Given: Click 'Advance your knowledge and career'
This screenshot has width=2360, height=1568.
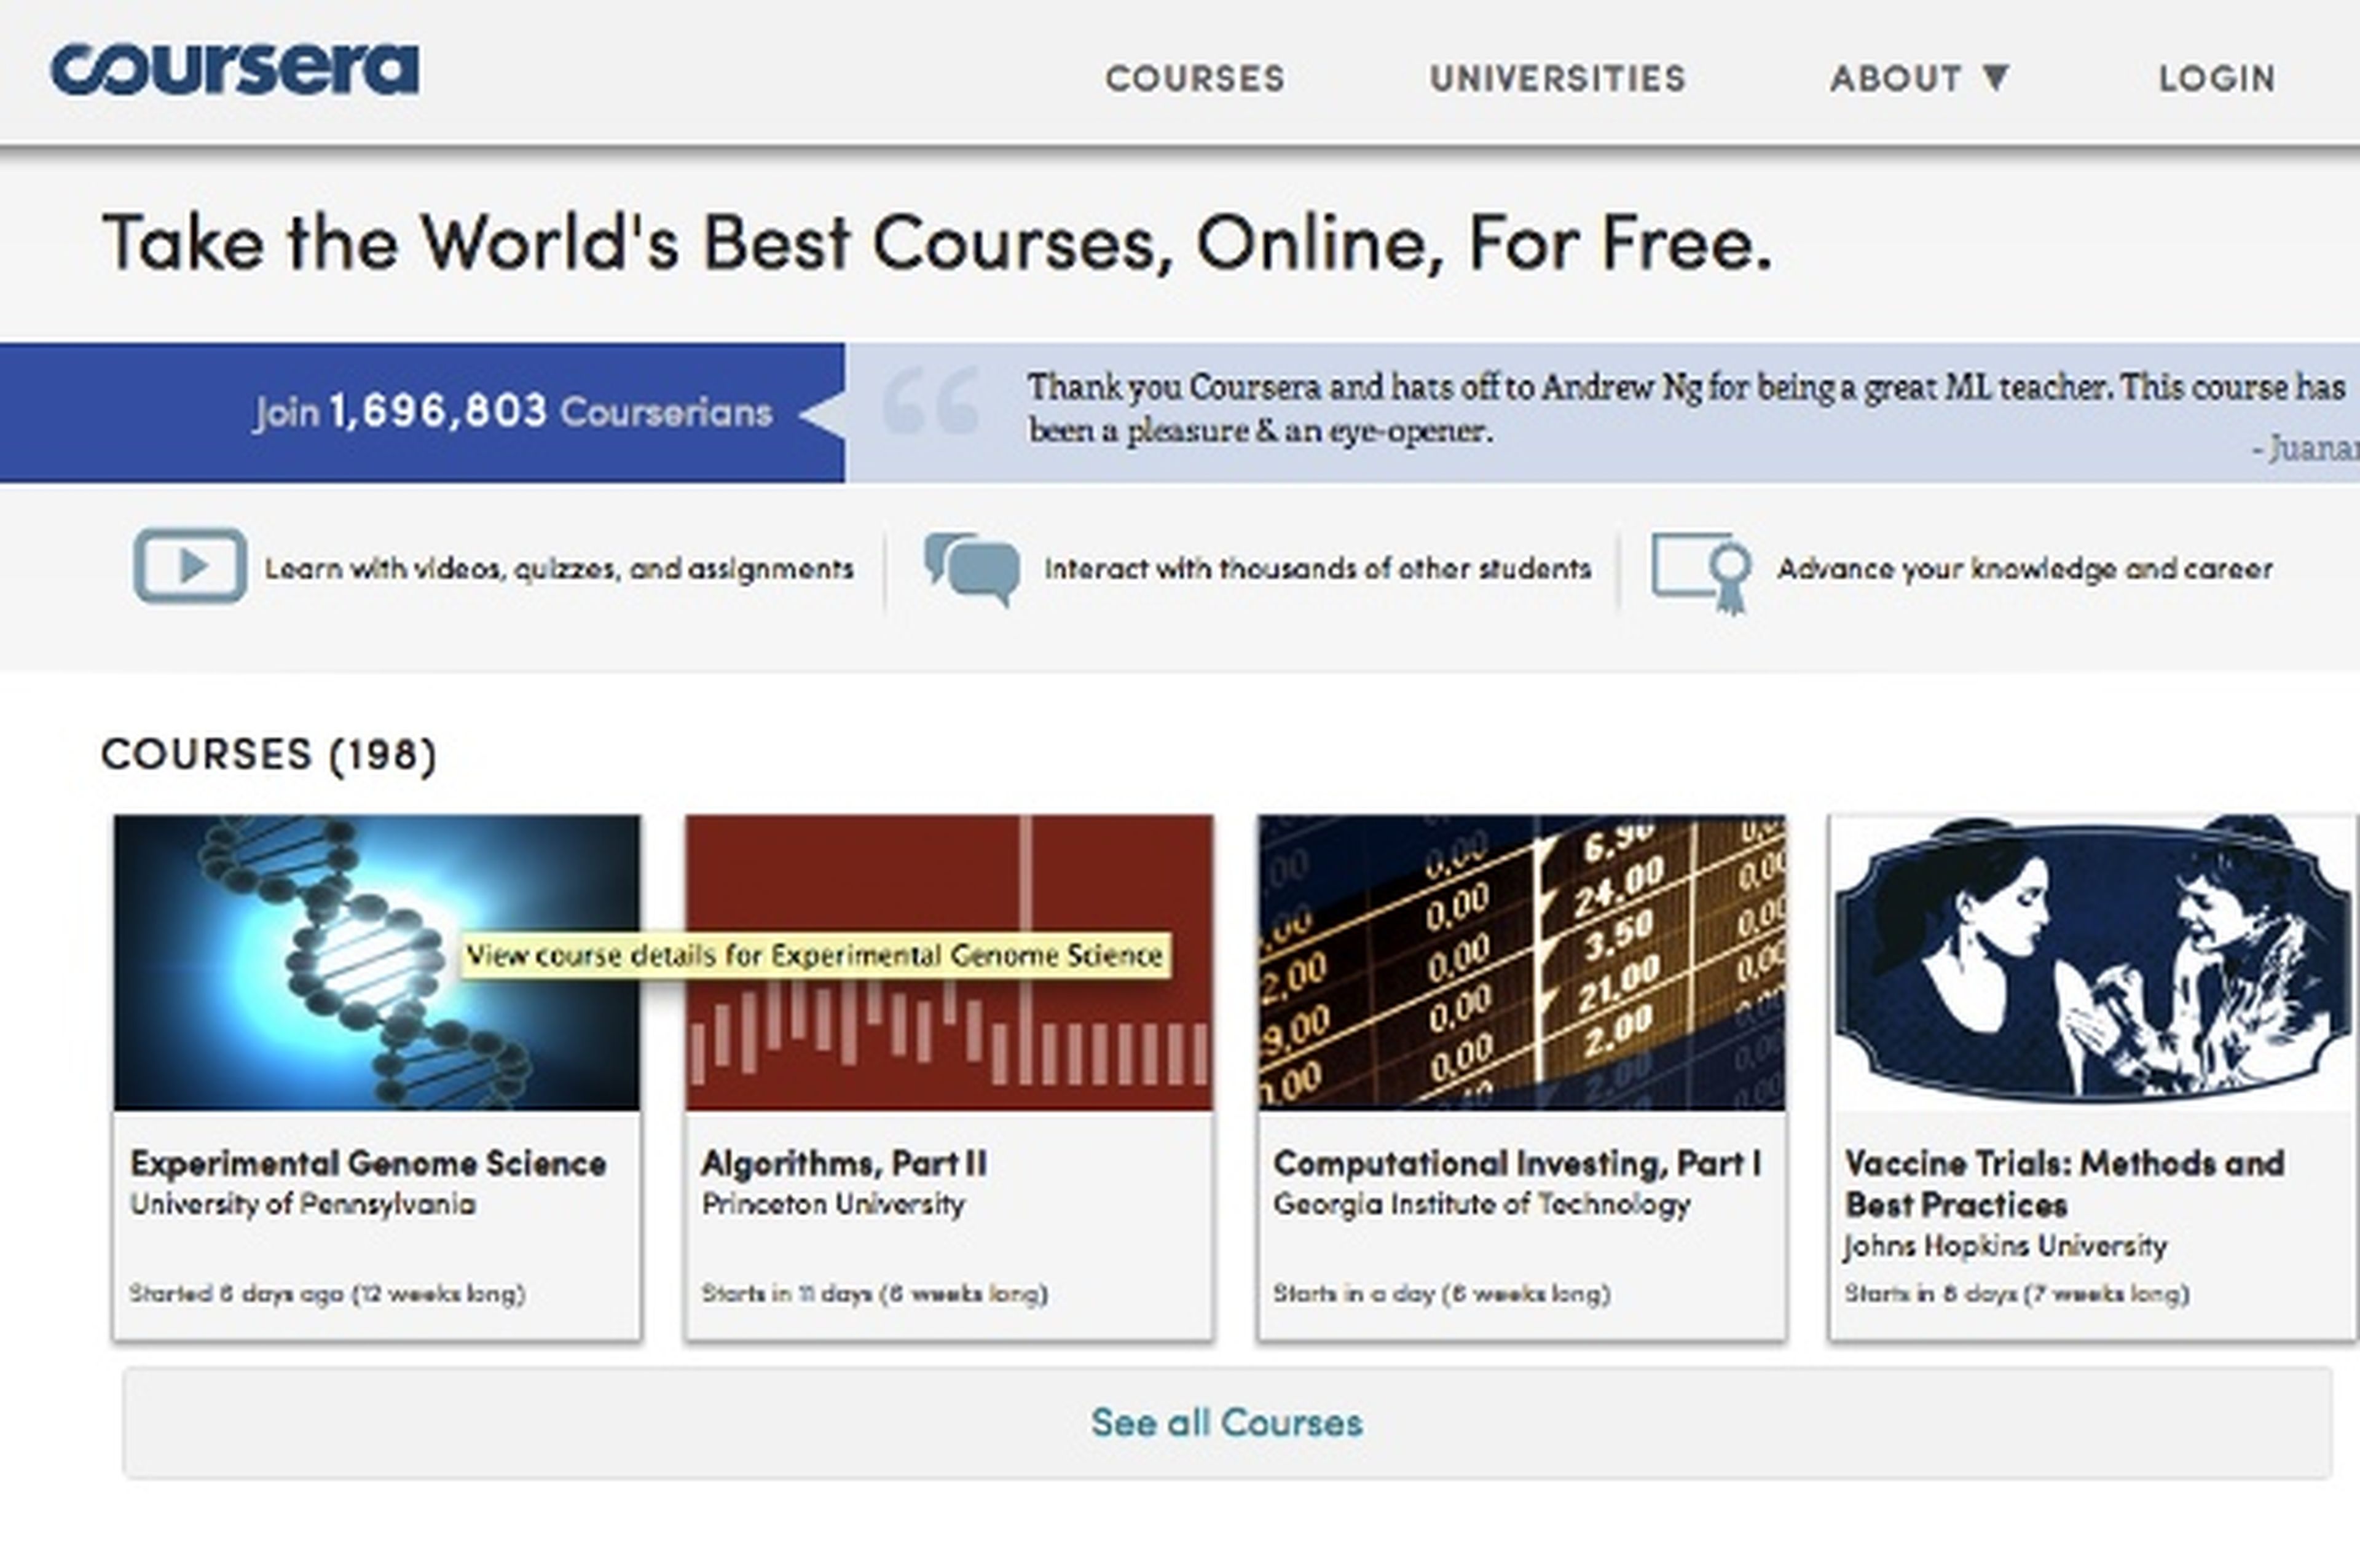Looking at the screenshot, I should (x=2025, y=569).
